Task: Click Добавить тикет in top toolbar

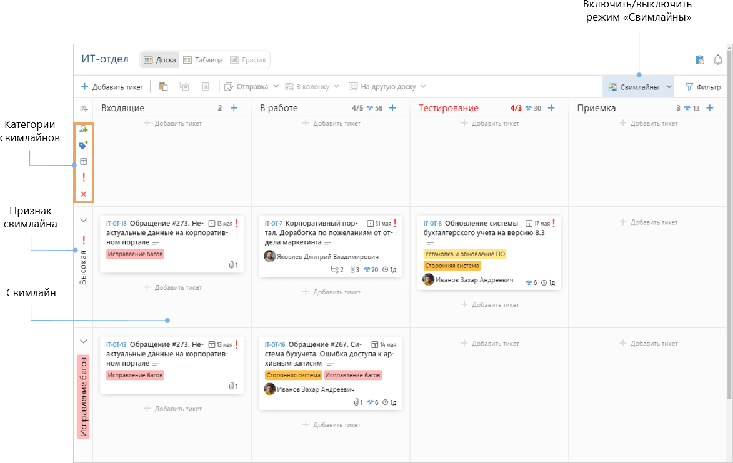Action: (x=112, y=87)
